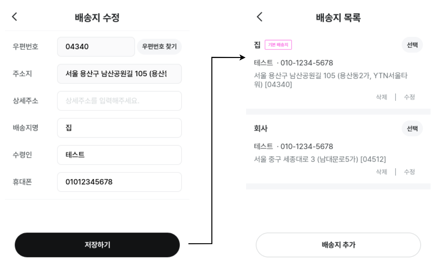Go back from the 배송지 목록 screen

pos(260,17)
